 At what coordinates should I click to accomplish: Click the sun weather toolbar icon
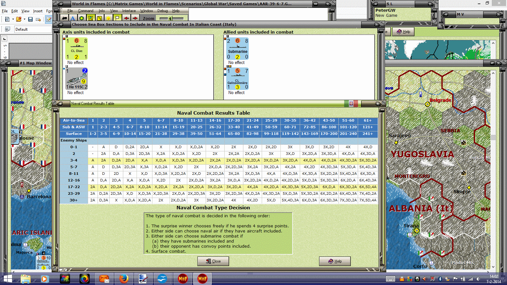point(108,18)
